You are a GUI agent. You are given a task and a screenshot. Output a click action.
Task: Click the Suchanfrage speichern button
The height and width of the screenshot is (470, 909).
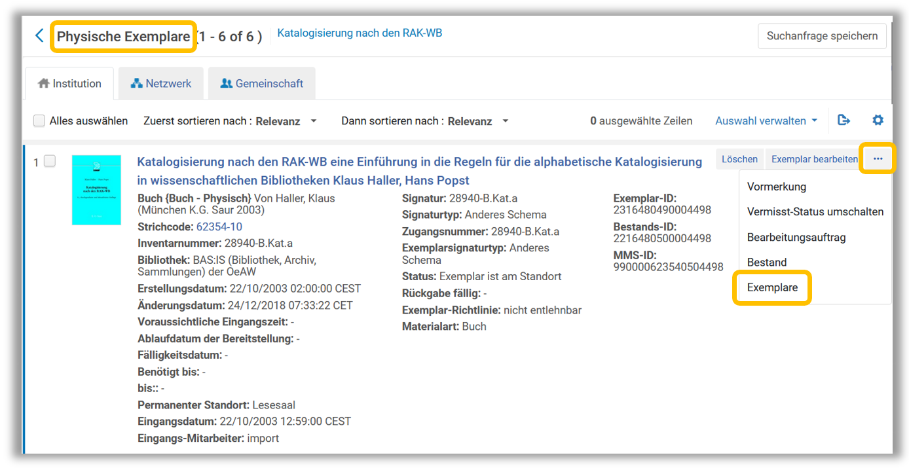tap(822, 36)
